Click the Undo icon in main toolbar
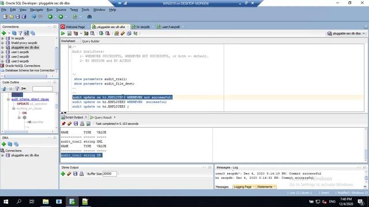Viewport: 369px width, 207px height. point(34,17)
